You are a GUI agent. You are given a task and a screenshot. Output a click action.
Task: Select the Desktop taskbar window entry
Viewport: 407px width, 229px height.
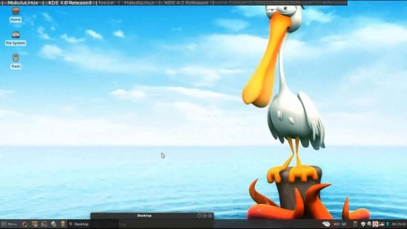tap(79, 224)
